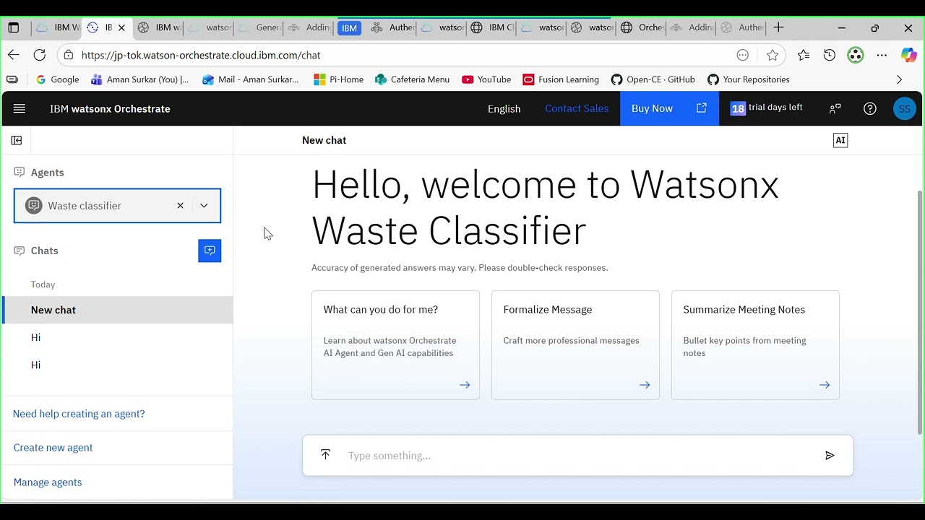Open the second Hi chat
The image size is (925, 520).
click(x=118, y=365)
